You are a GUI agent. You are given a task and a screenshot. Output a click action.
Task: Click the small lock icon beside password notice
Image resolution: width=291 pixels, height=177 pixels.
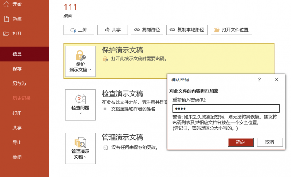pos(105,59)
